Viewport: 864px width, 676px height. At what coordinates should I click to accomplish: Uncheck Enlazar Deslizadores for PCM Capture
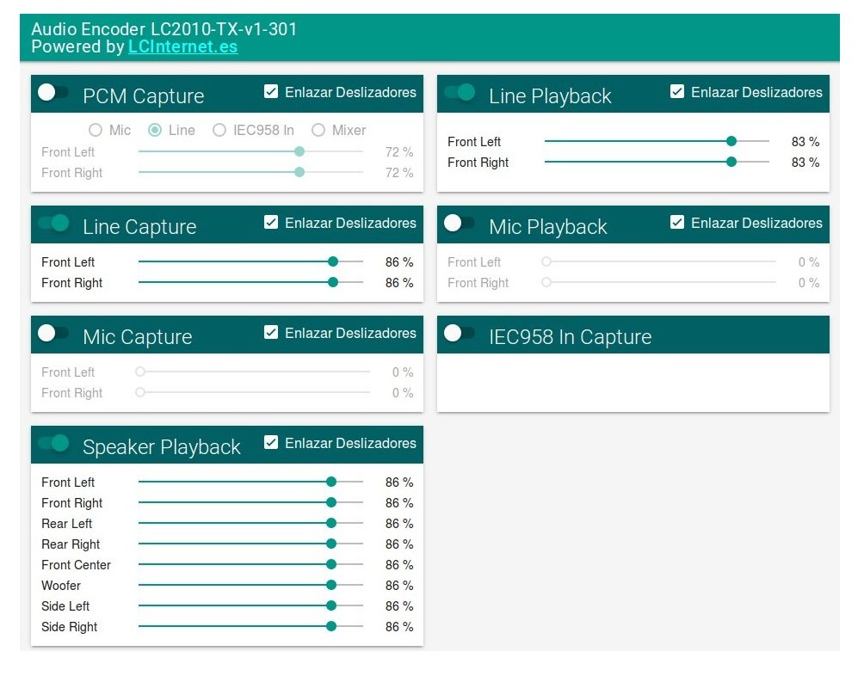point(271,91)
